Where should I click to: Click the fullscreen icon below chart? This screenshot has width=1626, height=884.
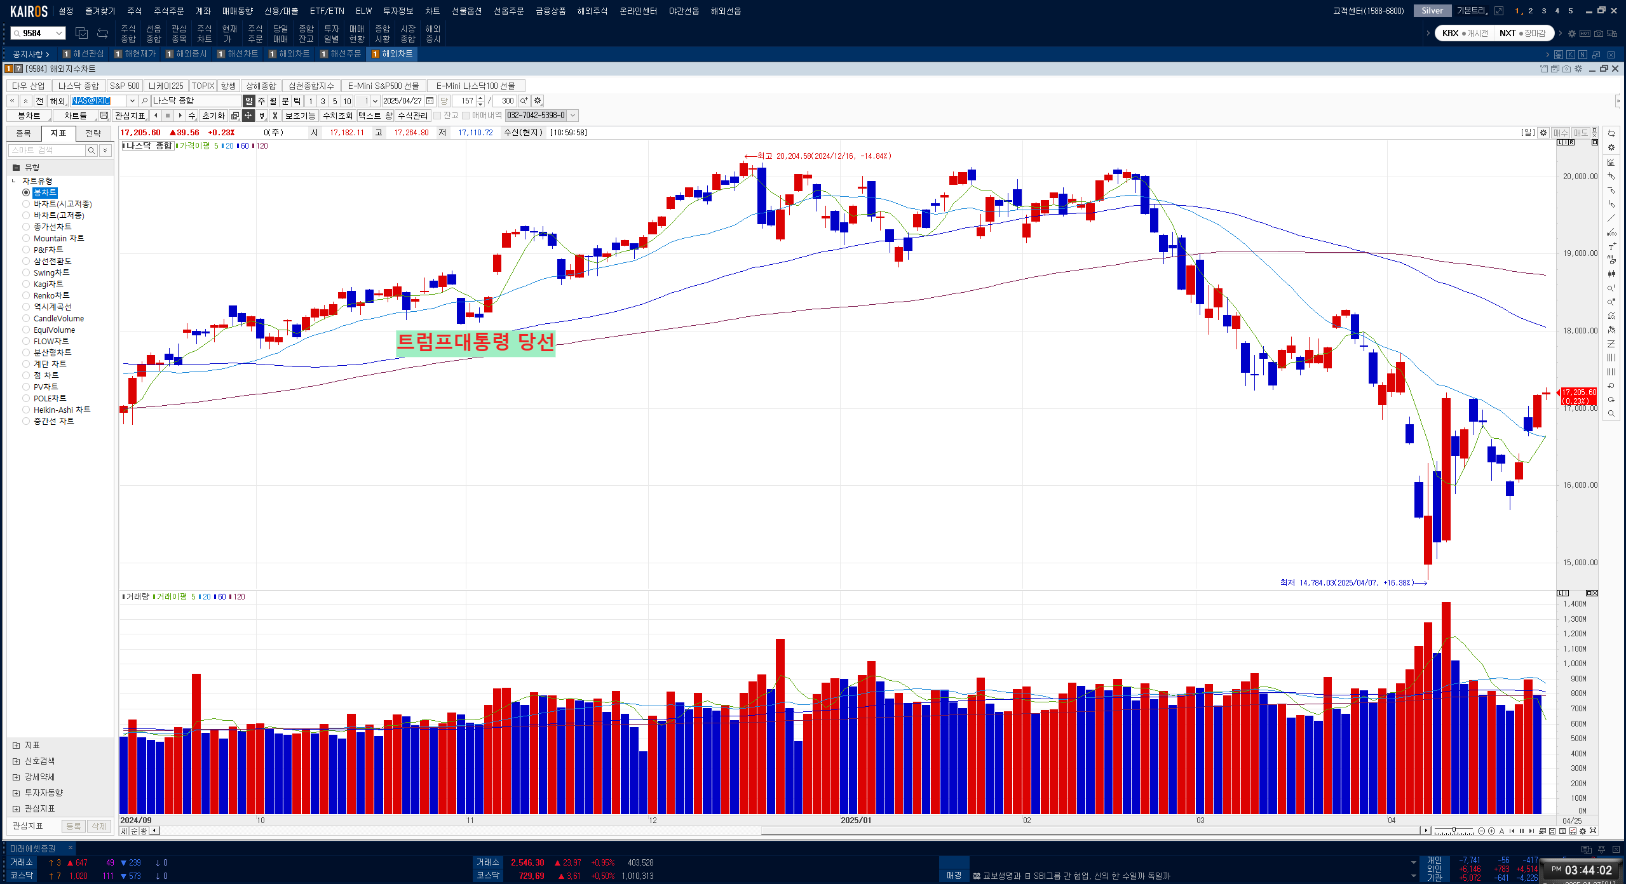[x=1593, y=831]
